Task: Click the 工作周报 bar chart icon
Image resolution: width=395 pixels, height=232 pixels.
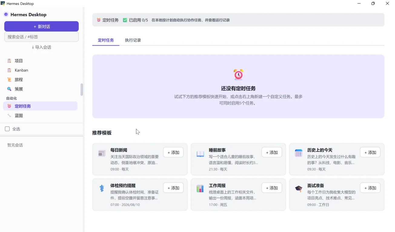Action: point(200,189)
